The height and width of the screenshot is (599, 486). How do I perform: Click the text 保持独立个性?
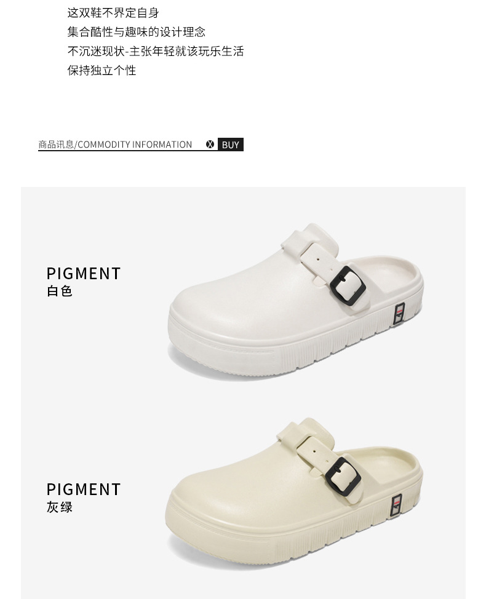[102, 70]
